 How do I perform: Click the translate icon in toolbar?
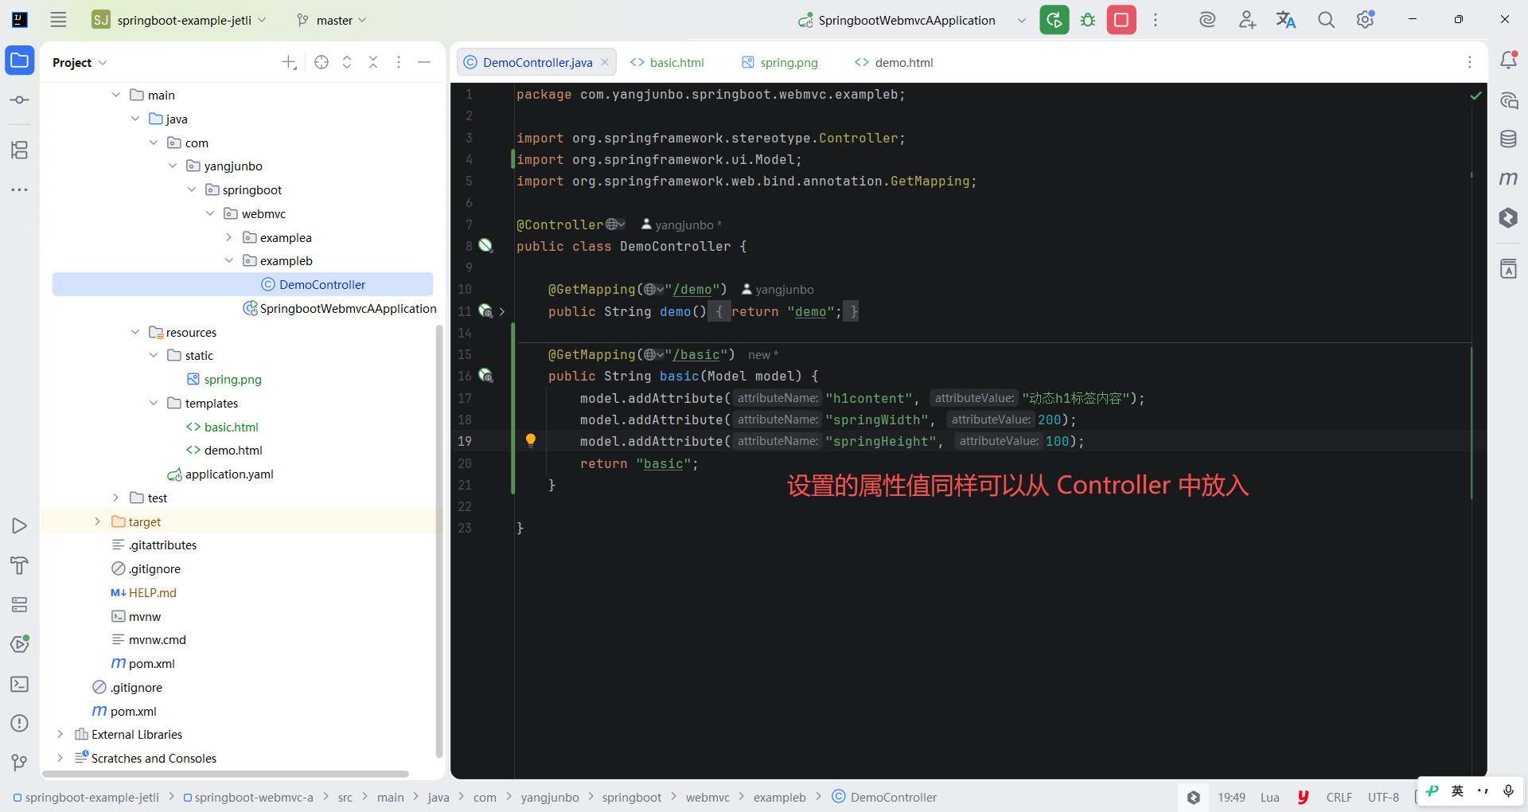[1286, 20]
